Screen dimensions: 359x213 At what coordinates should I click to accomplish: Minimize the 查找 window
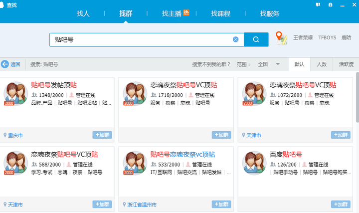click(342, 5)
